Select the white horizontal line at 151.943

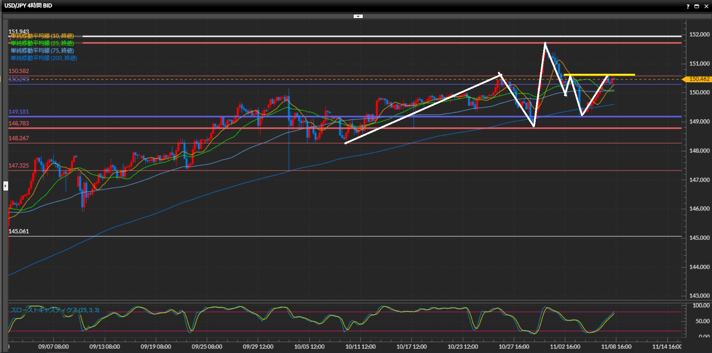(371, 36)
